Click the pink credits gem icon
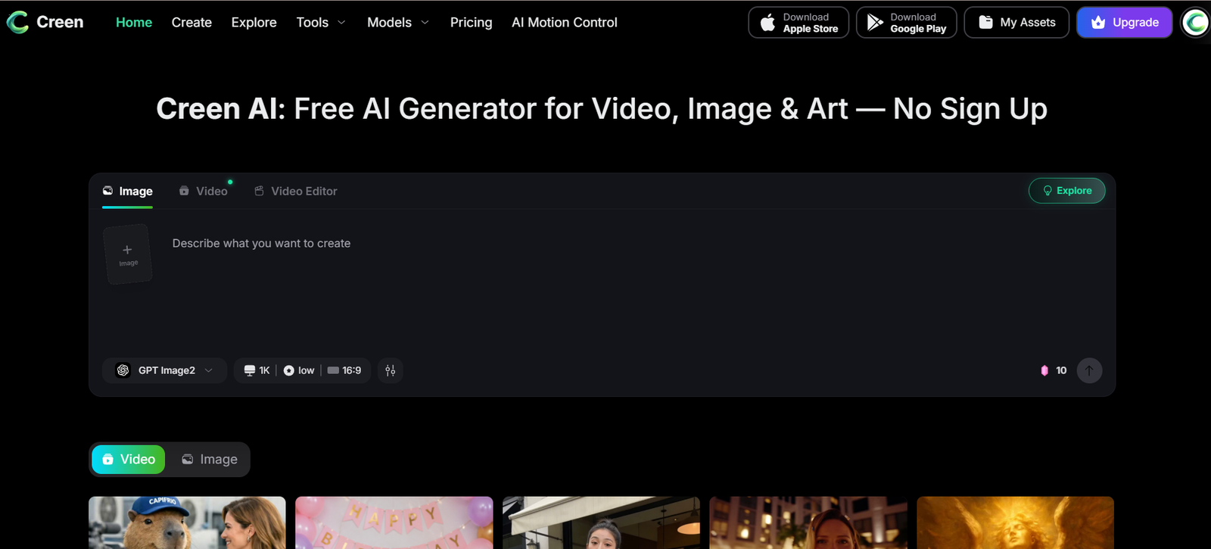 click(x=1044, y=370)
